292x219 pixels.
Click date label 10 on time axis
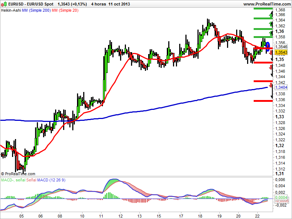[x=82, y=216]
